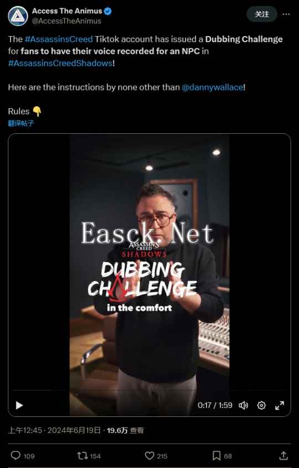Share the post using the upload icon
The image size is (299, 468).
click(283, 456)
